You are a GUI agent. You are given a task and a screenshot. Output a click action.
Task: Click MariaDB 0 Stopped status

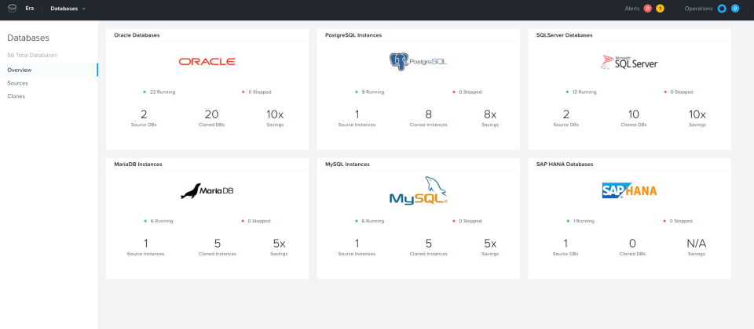[x=256, y=221]
